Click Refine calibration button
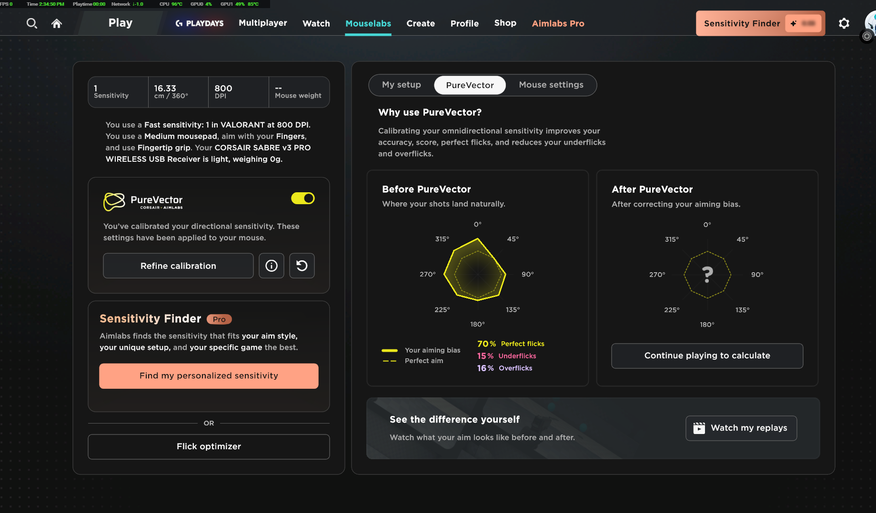Image resolution: width=876 pixels, height=513 pixels. [178, 266]
